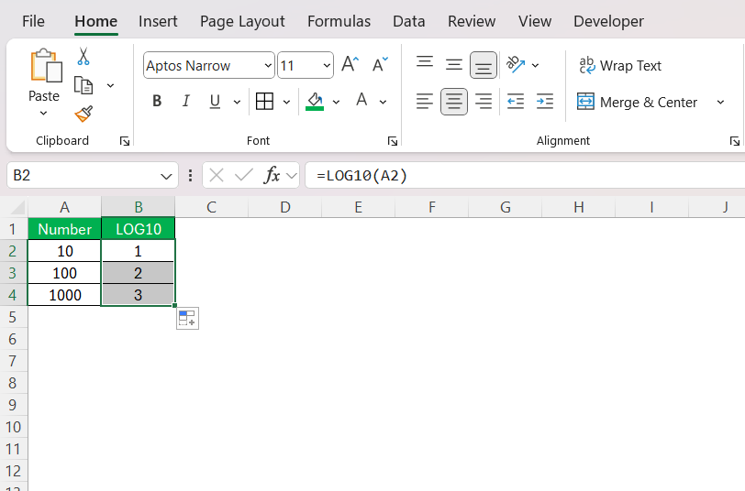
Task: Open Alignment settings dialog launcher
Action: pyautogui.click(x=735, y=141)
